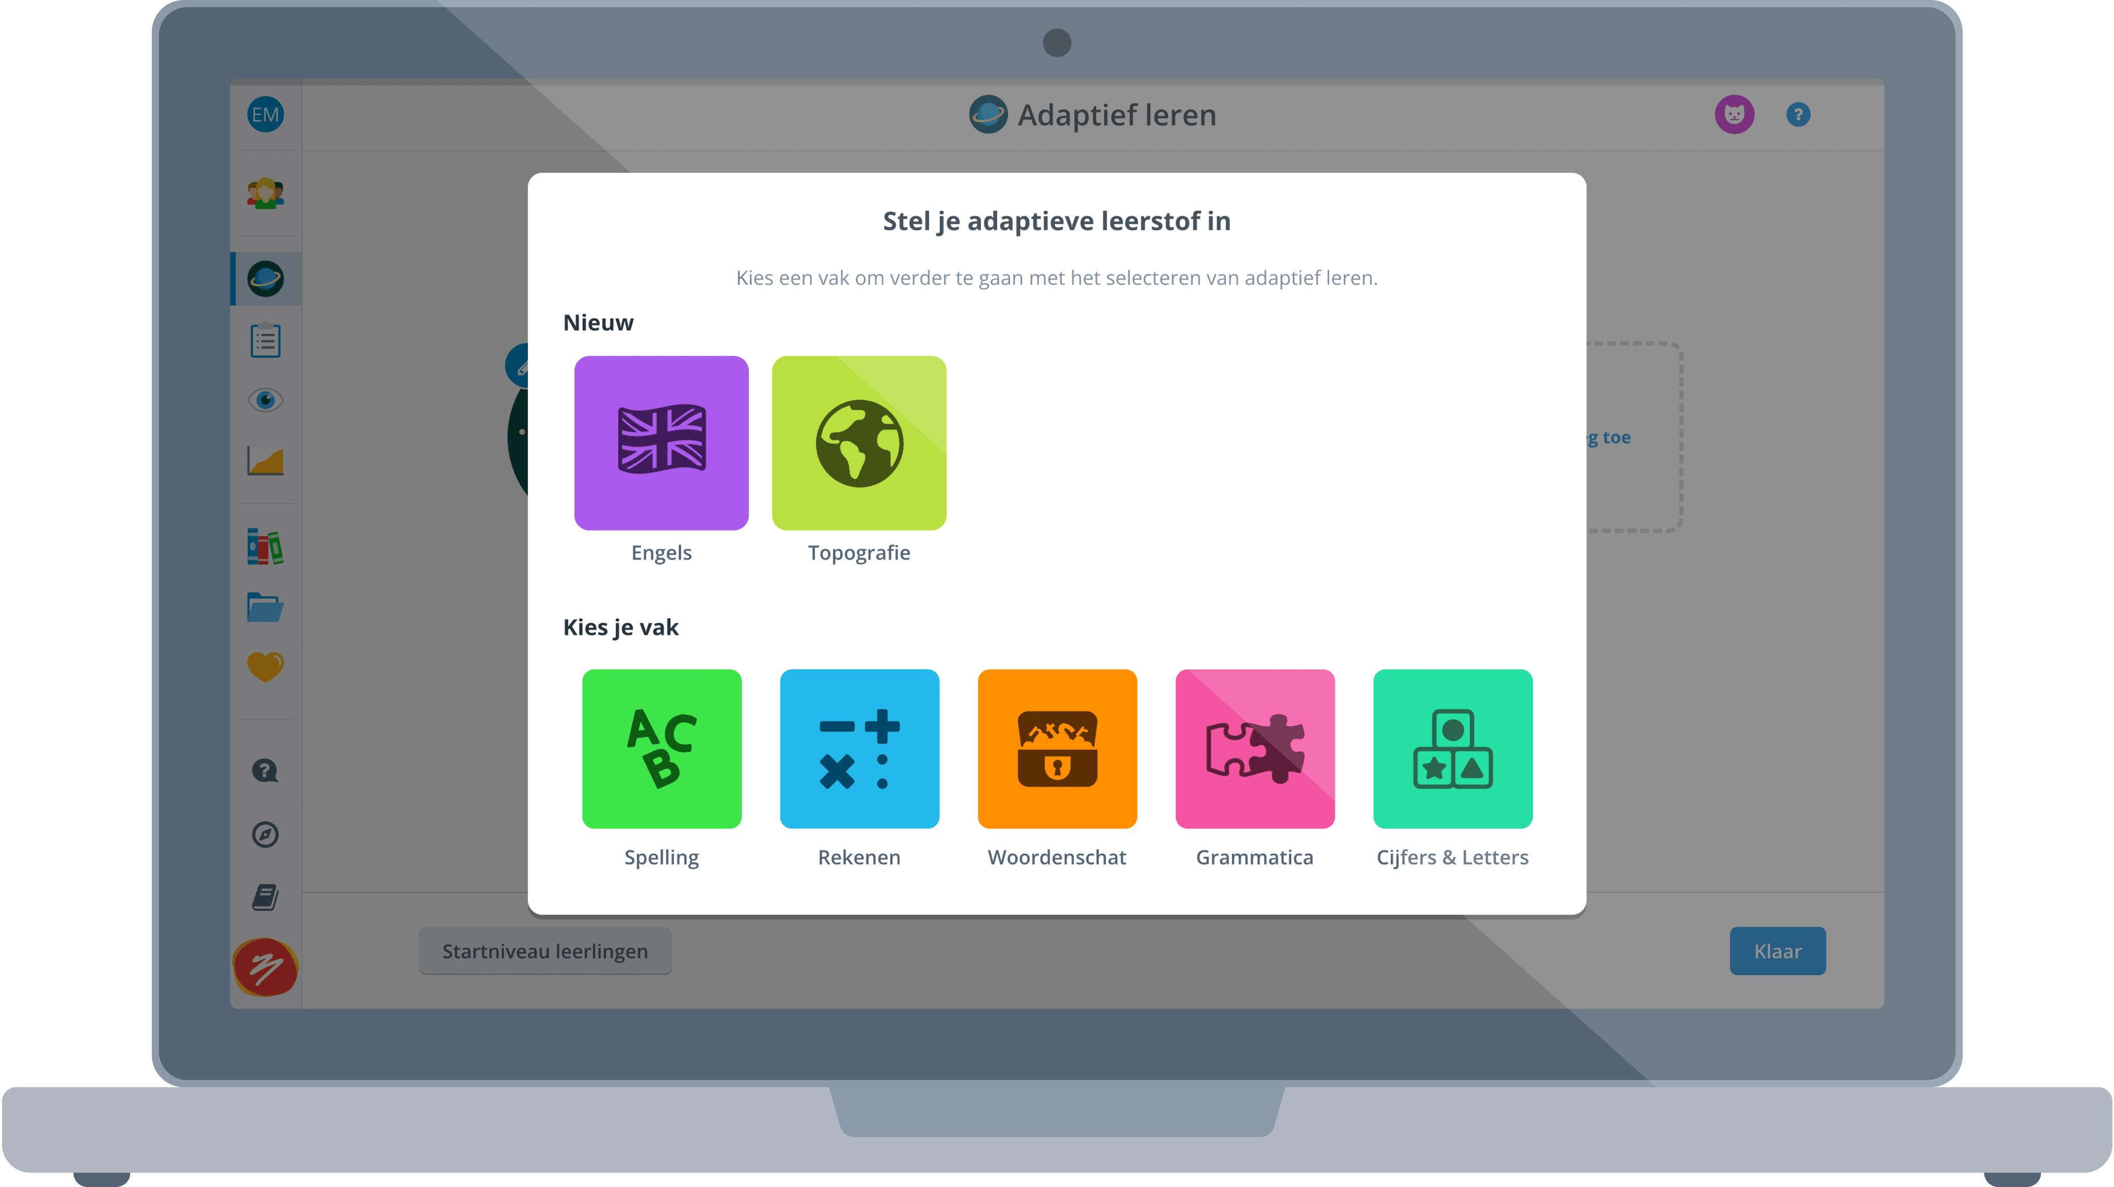Click the Topografie label text
Image resolution: width=2114 pixels, height=1187 pixels.
pyautogui.click(x=859, y=552)
